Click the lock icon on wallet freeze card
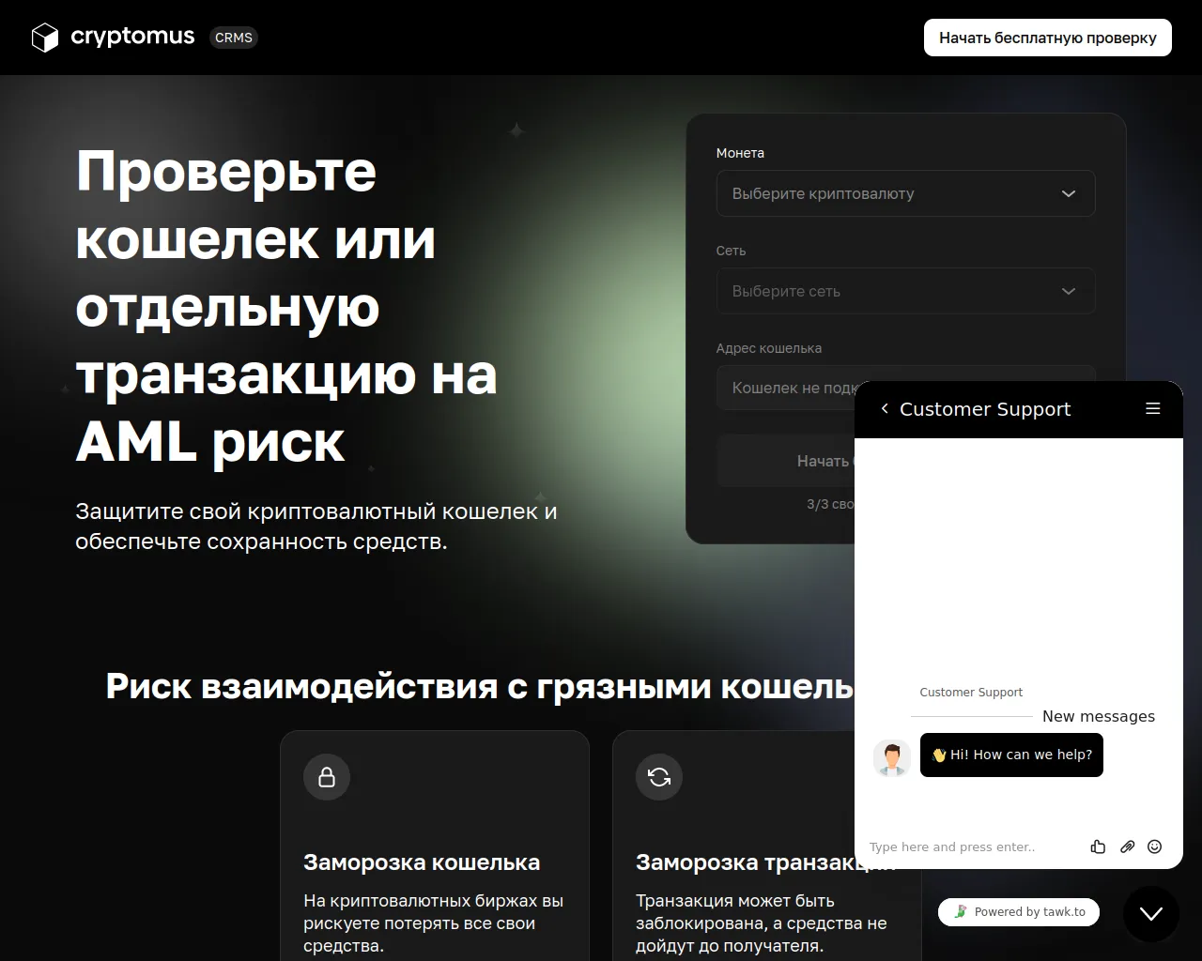Image resolution: width=1202 pixels, height=961 pixels. (327, 777)
